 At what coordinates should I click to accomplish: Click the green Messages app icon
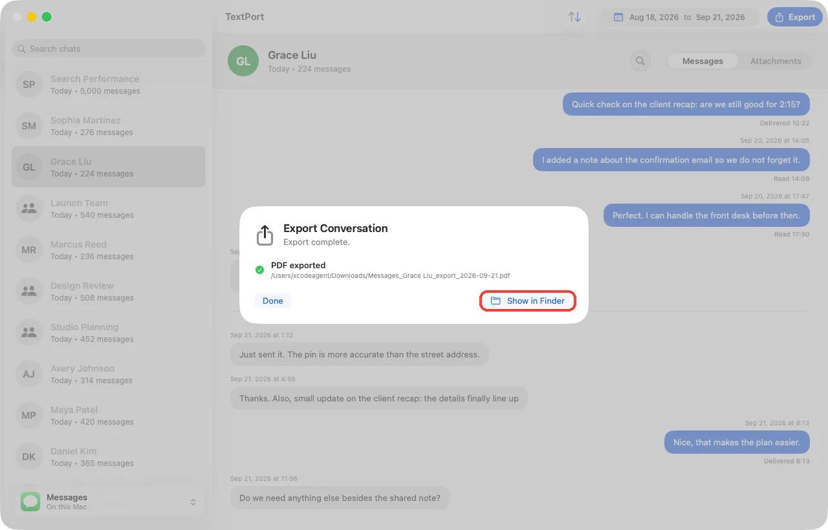(30, 502)
